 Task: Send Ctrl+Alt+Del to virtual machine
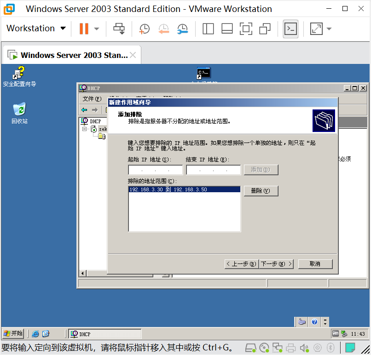[x=119, y=29]
